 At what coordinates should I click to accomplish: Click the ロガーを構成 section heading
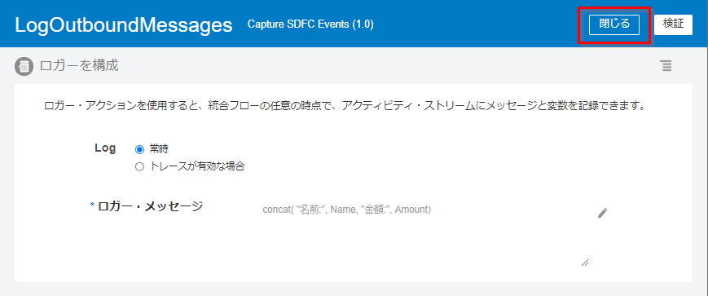click(79, 65)
